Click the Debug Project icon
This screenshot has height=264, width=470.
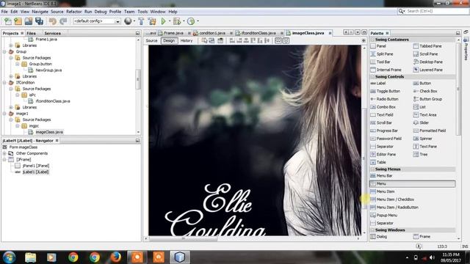pyautogui.click(x=177, y=21)
